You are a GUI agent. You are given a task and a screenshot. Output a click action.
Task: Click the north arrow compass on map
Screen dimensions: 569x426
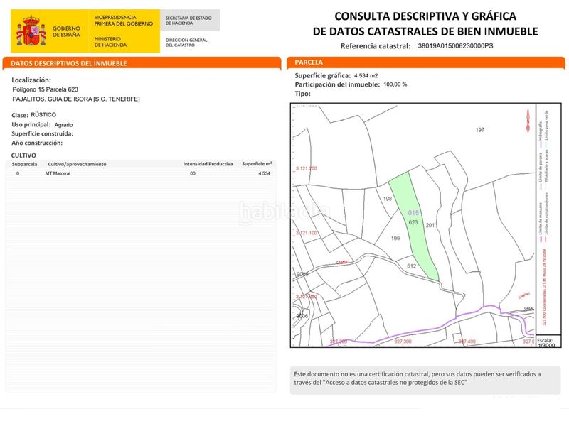pos(528,120)
